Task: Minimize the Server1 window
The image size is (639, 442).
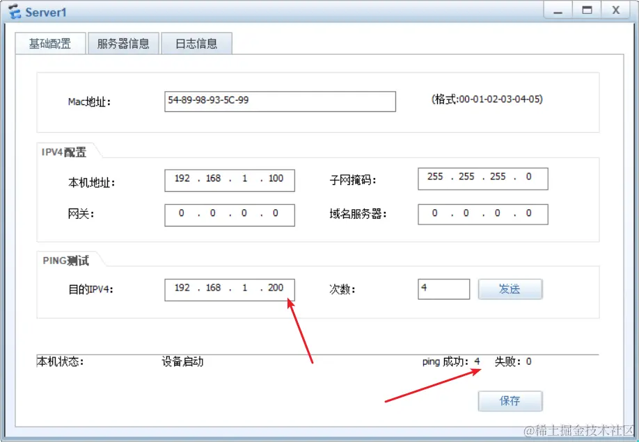Action: point(558,10)
